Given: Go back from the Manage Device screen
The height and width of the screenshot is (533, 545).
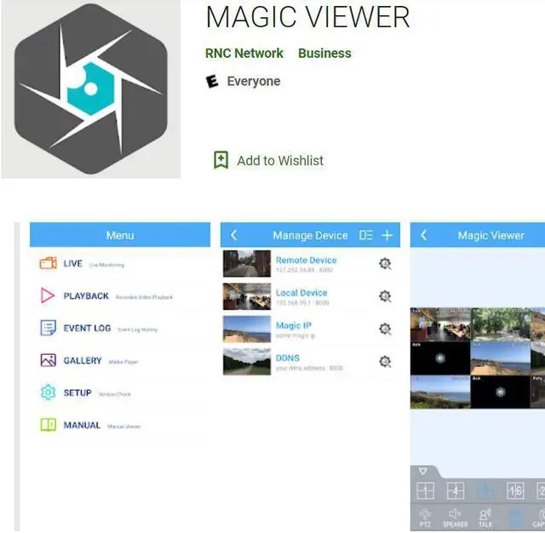Looking at the screenshot, I should (x=234, y=236).
